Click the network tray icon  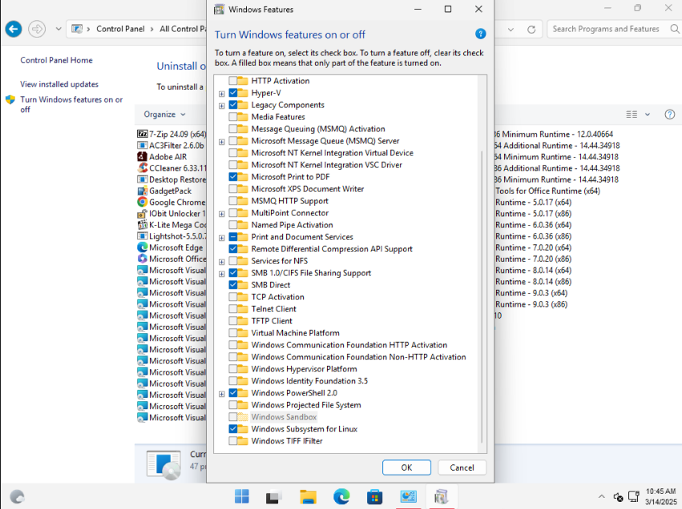point(634,496)
